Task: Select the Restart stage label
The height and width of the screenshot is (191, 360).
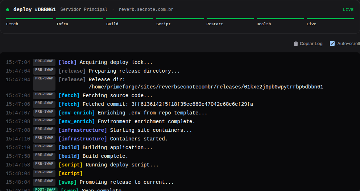Action: click(x=215, y=24)
